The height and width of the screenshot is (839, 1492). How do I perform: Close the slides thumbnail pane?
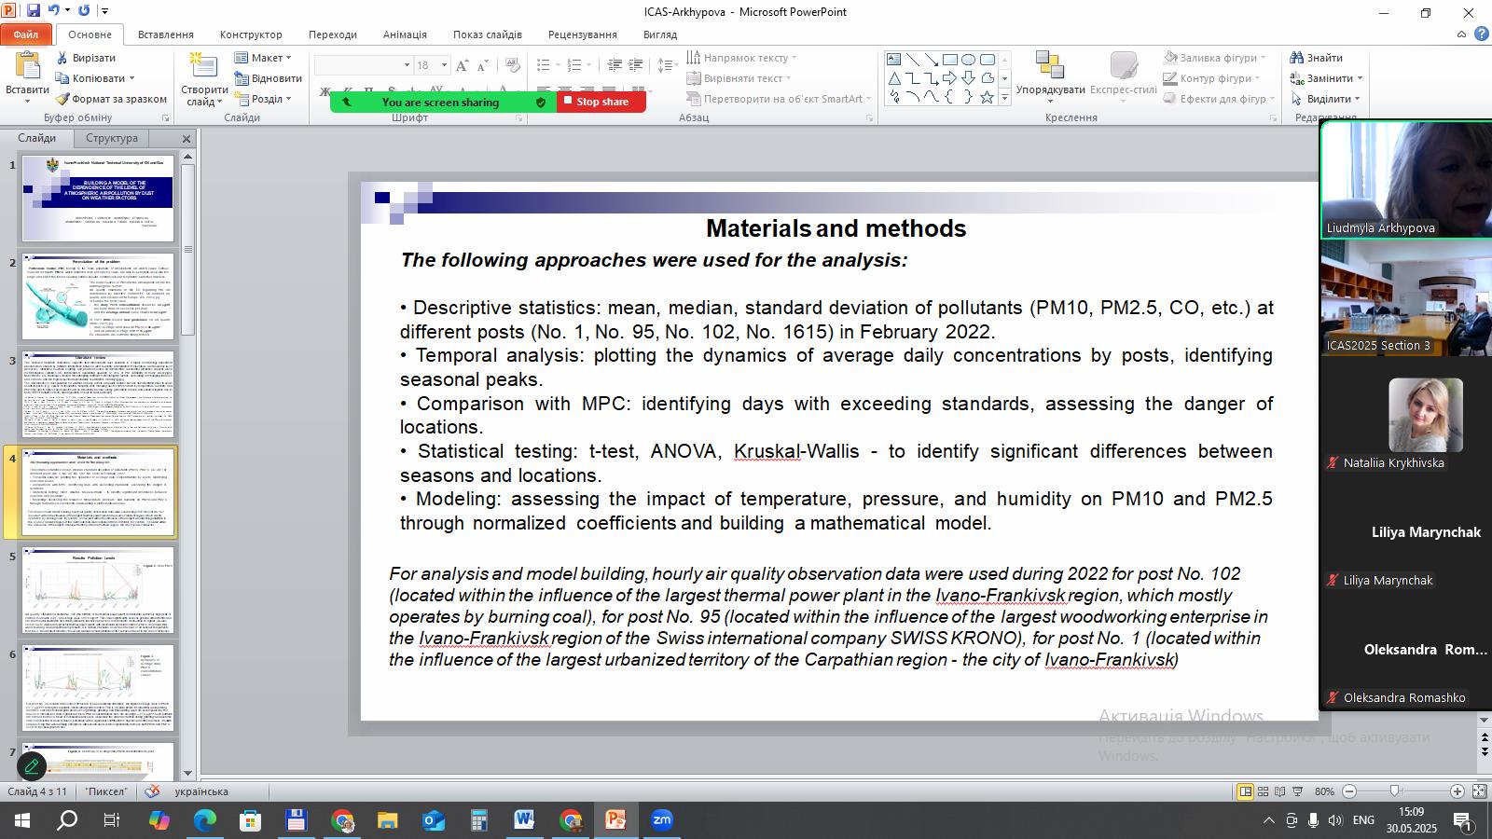pos(186,139)
